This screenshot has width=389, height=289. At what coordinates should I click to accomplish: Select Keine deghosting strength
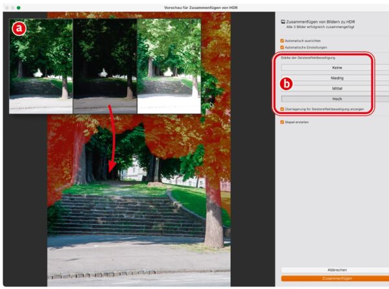coord(335,67)
